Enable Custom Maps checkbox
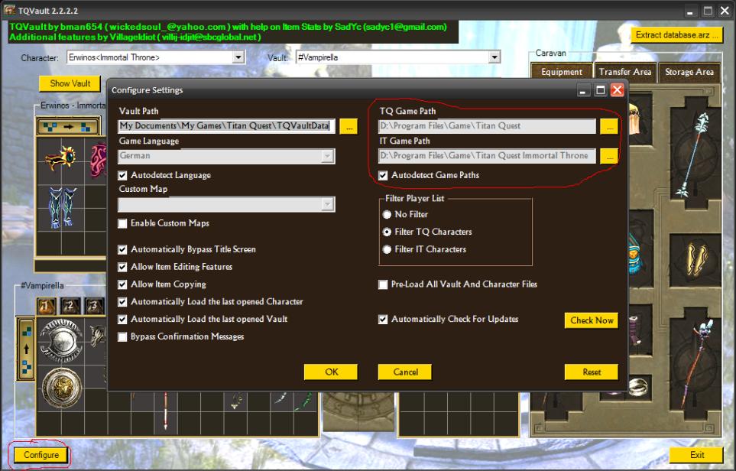Viewport: 736px width, 471px height. (123, 223)
